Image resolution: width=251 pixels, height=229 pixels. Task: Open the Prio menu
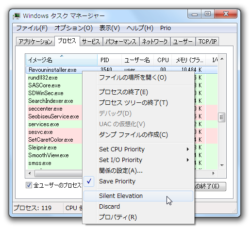click(x=166, y=28)
